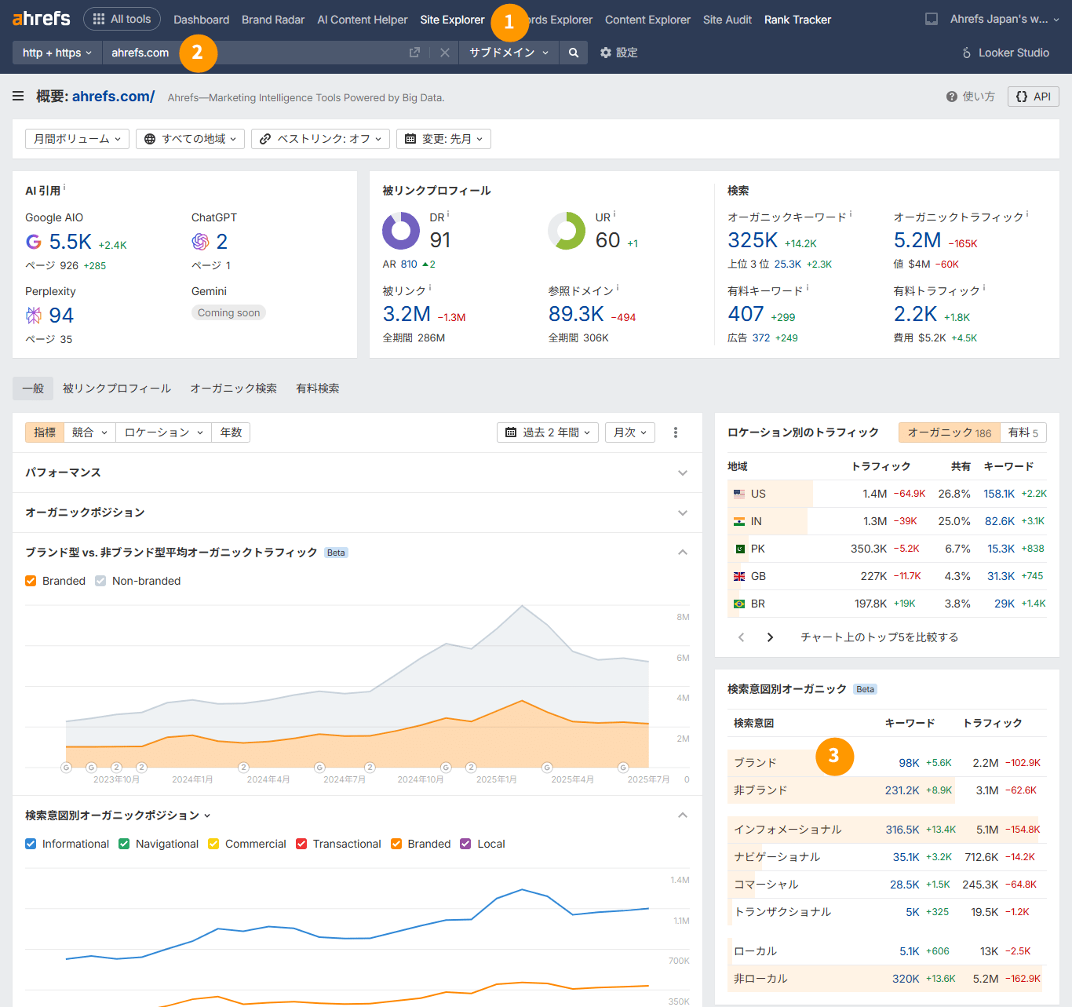This screenshot has height=1007, width=1072.
Task: Toggle the Non-branded checkbox
Action: [x=100, y=581]
